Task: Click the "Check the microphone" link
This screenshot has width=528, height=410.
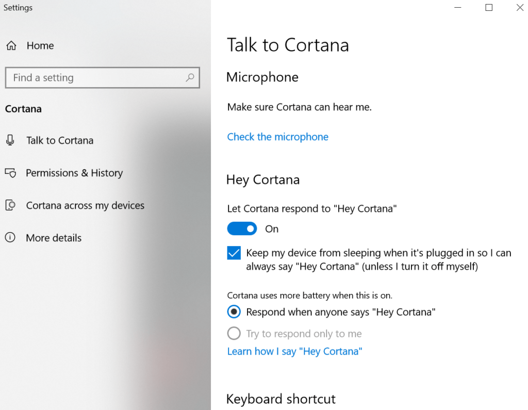Action: 277,137
